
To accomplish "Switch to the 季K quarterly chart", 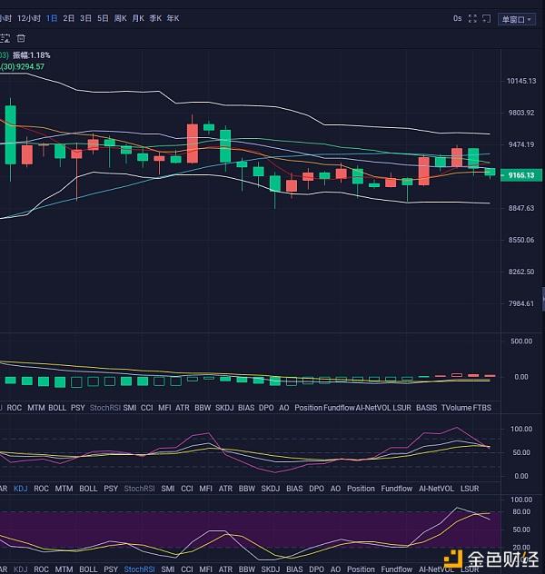I will [155, 18].
